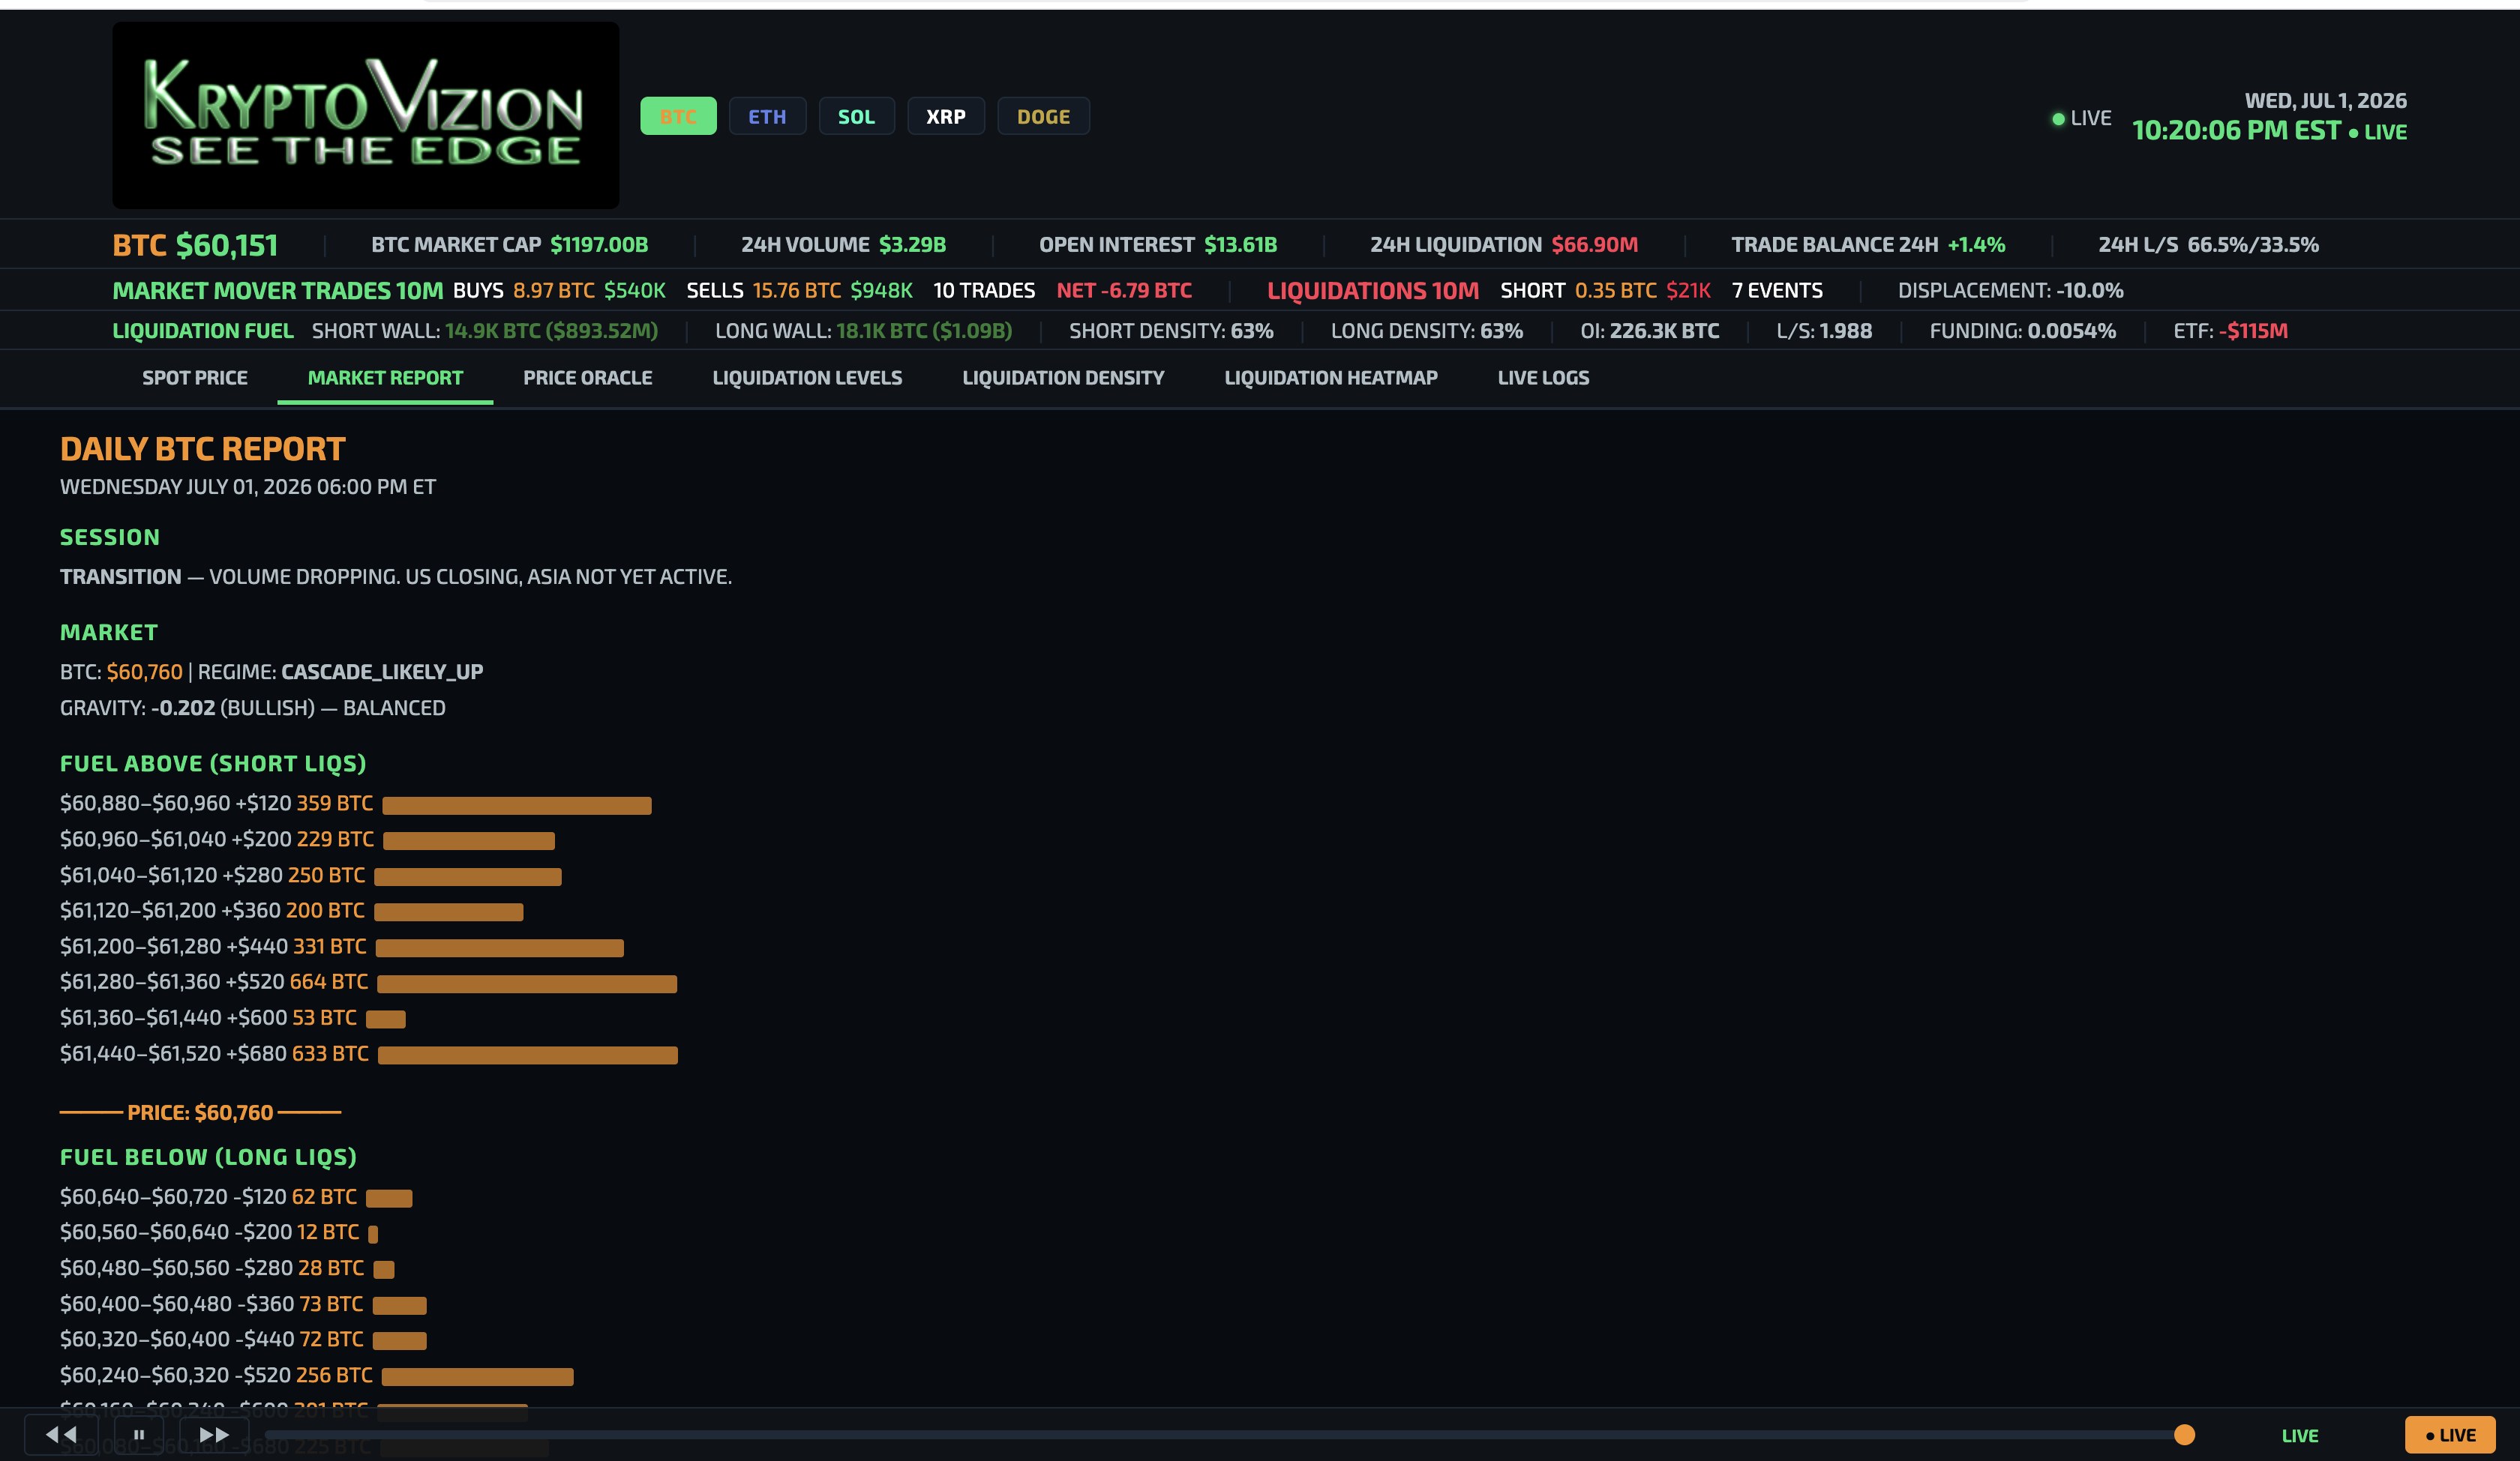Click the 256 BTC long liqs bar

pyautogui.click(x=477, y=1377)
